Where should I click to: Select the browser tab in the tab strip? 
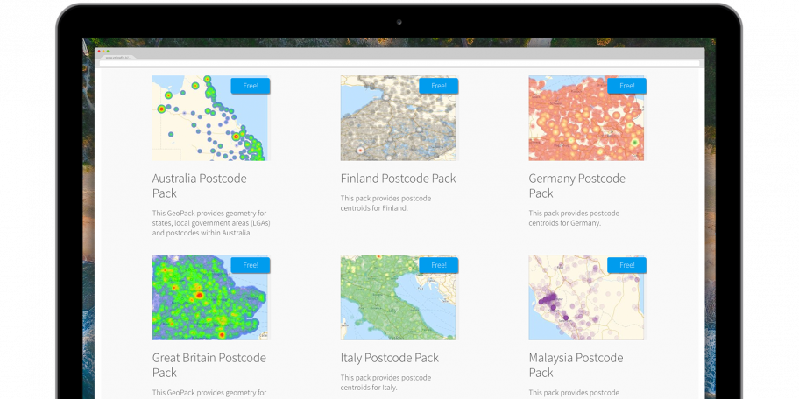pos(117,58)
